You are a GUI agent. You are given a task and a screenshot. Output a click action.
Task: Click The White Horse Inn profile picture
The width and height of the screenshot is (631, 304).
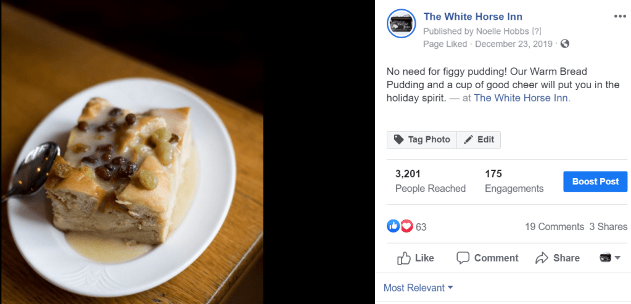[401, 24]
